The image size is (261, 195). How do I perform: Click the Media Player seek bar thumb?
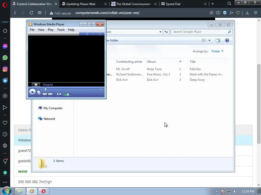(45, 90)
